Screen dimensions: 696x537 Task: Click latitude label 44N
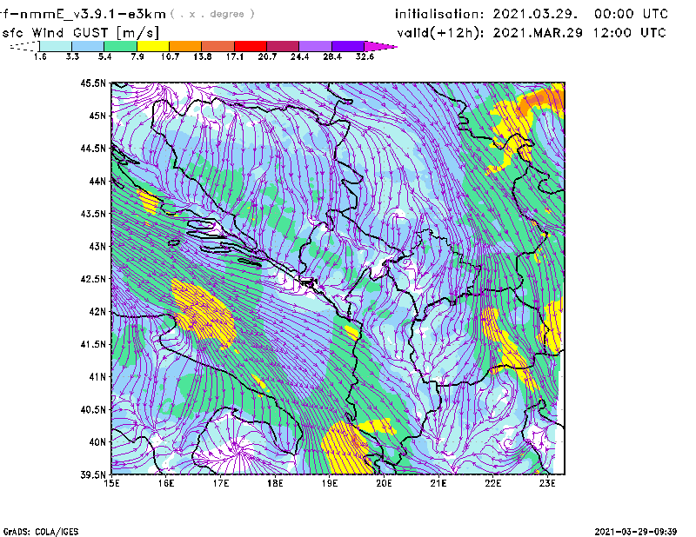97,181
